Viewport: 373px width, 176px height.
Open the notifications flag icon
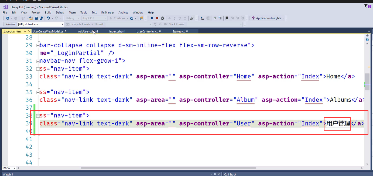pos(366,6)
